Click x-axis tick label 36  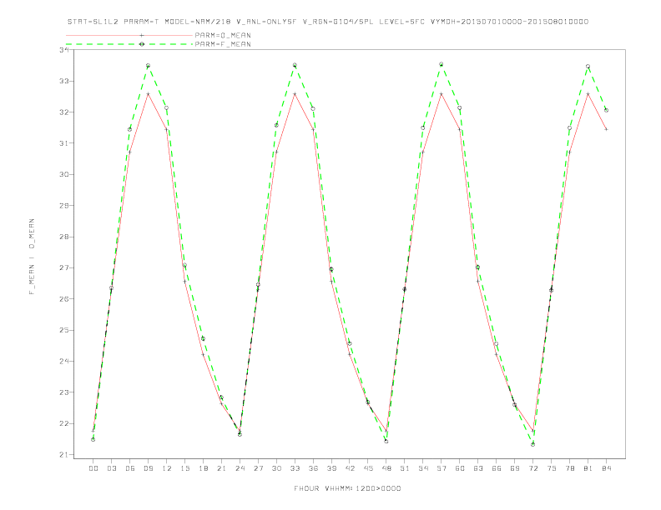[x=313, y=468]
